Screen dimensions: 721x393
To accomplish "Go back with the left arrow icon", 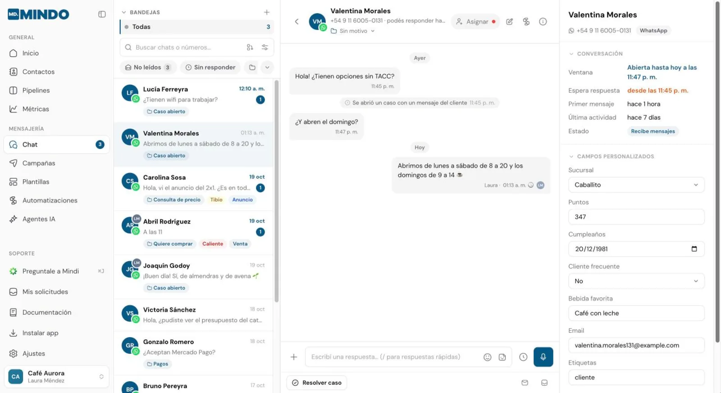I will point(297,22).
